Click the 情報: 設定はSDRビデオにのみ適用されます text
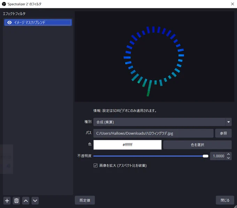Screen dimensions: 237x208 tap(125, 111)
